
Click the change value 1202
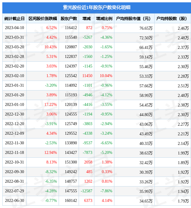coord(88,181)
